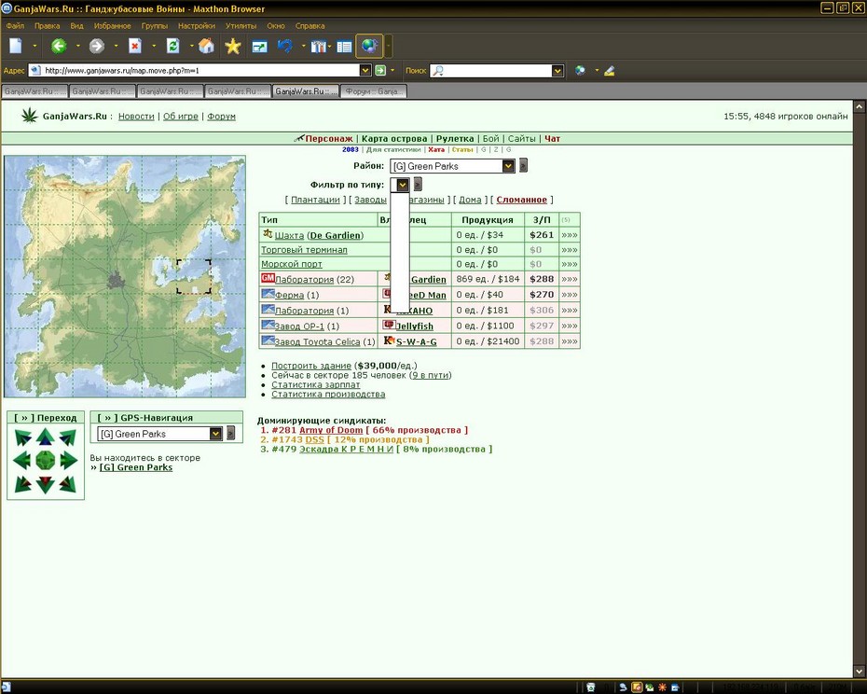Expand the GPS-Навигация sector dropdown
867x694 pixels.
point(215,434)
